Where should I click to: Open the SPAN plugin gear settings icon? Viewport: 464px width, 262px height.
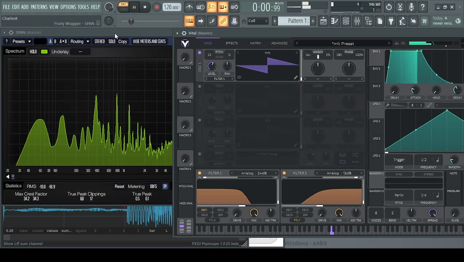[x=11, y=32]
